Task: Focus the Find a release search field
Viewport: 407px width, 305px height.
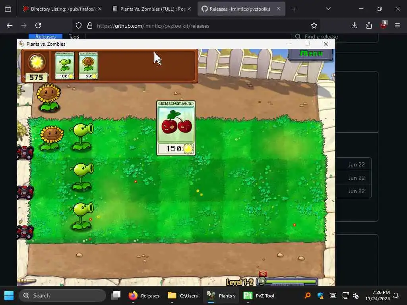Action: point(335,37)
